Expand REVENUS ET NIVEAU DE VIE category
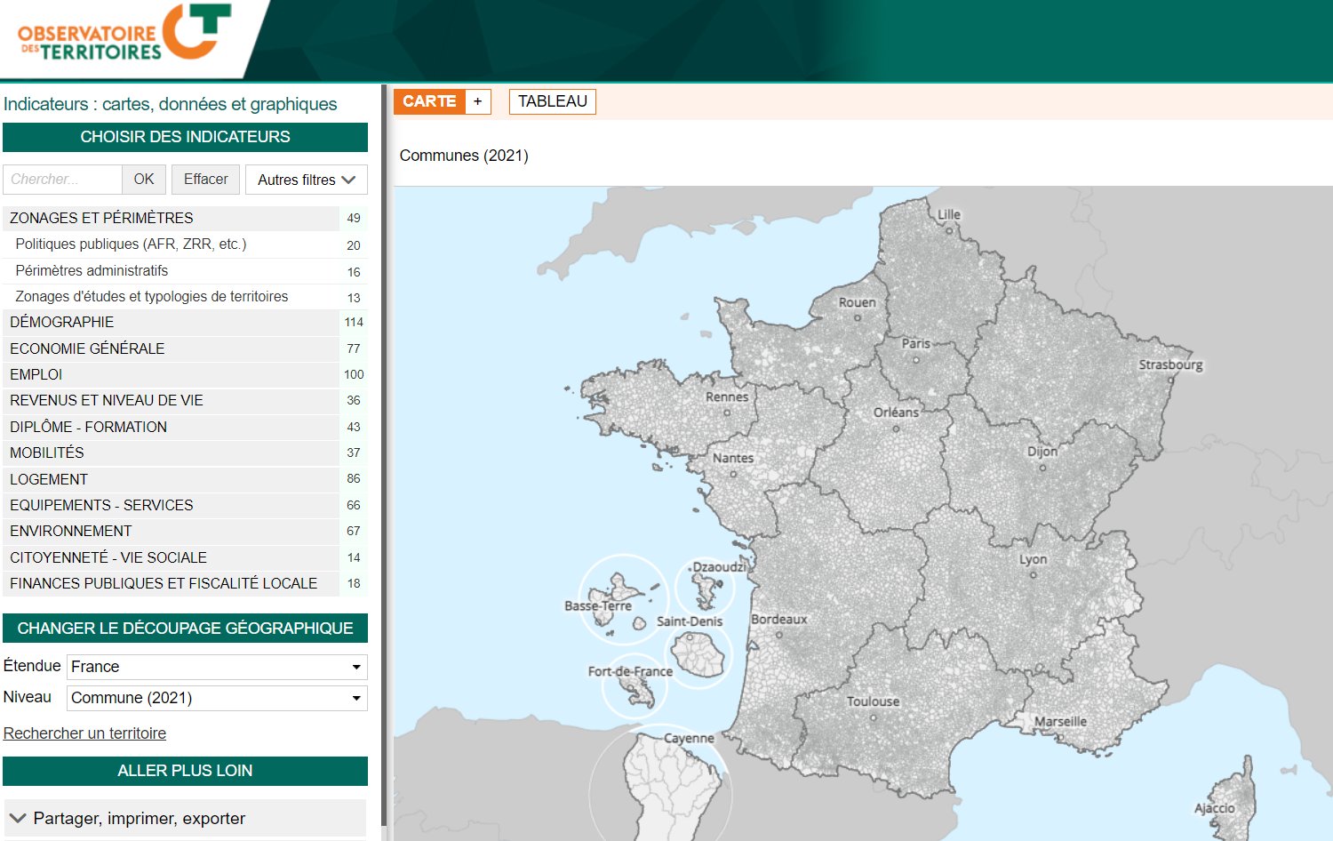This screenshot has width=1333, height=841. [172, 401]
